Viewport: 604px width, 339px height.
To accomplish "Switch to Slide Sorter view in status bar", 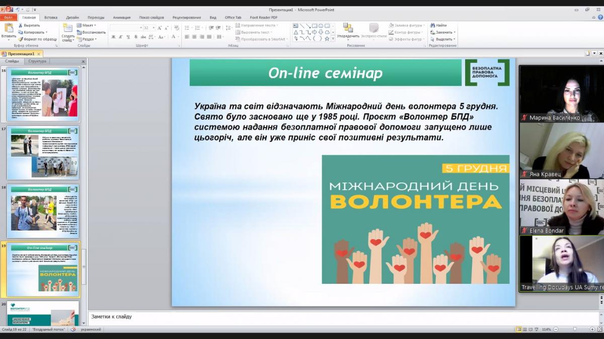I will [x=526, y=329].
